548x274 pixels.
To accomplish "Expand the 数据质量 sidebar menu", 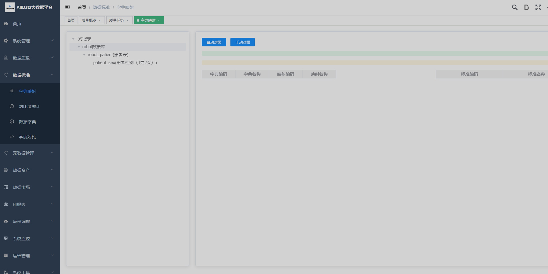I will coord(30,58).
